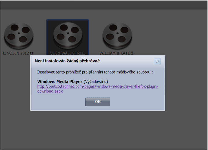208x150 pixels.
Task: Select the VLK z WALL STREE. film reel
Action: tap(68, 35)
